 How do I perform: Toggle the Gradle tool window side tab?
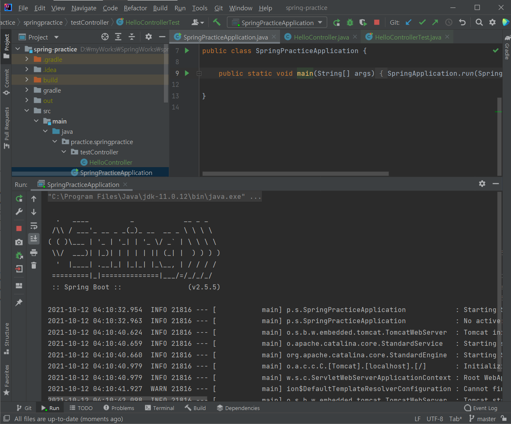507,47
